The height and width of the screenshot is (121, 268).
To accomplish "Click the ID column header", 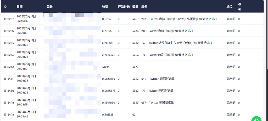I will tap(5, 7).
